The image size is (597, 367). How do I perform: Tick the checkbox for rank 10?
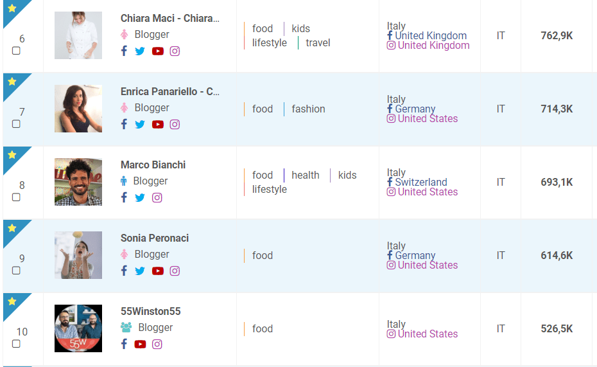coord(16,344)
